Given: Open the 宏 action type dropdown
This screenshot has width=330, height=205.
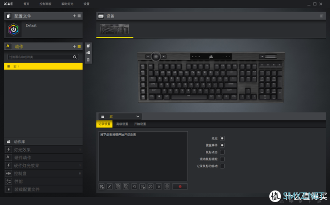Looking at the screenshot, I should tap(120, 116).
